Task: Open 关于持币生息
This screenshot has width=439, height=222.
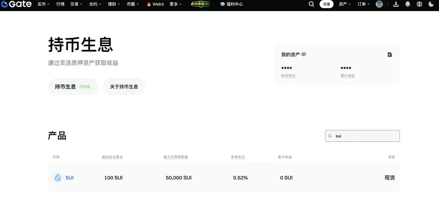Action: coord(124,87)
